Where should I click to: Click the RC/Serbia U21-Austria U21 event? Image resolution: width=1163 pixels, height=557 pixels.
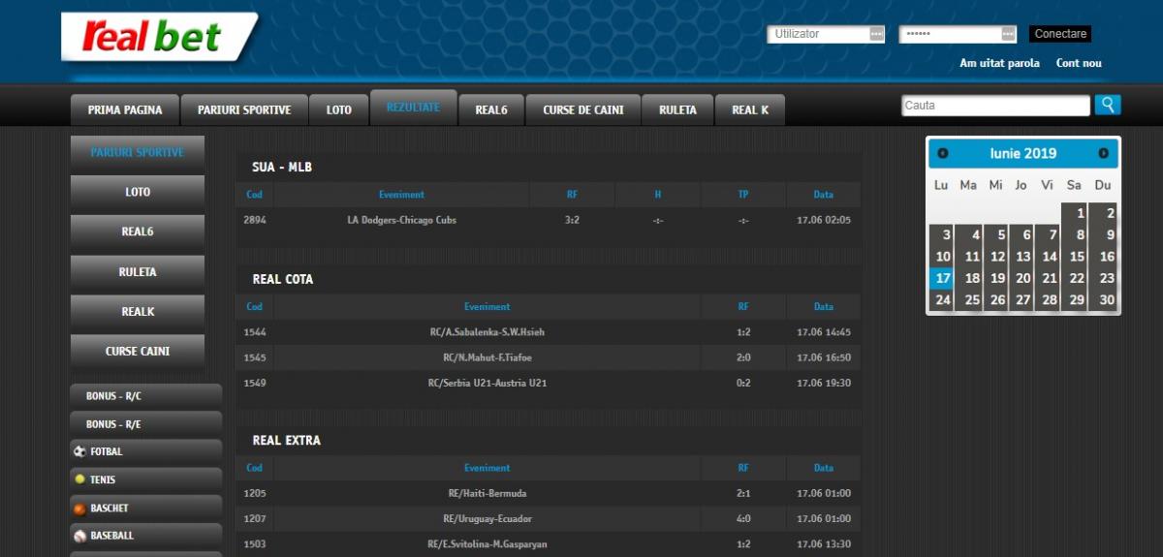pyautogui.click(x=487, y=383)
